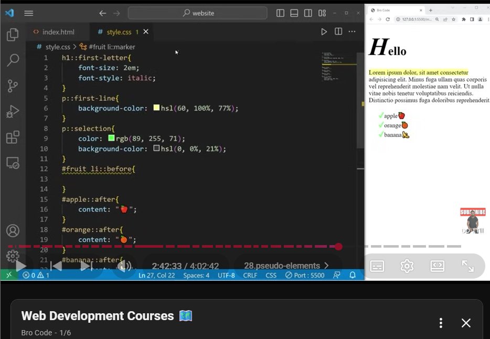Image resolution: width=490 pixels, height=339 pixels.
Task: Change Spaces: 4 indentation setting
Action: [196, 276]
